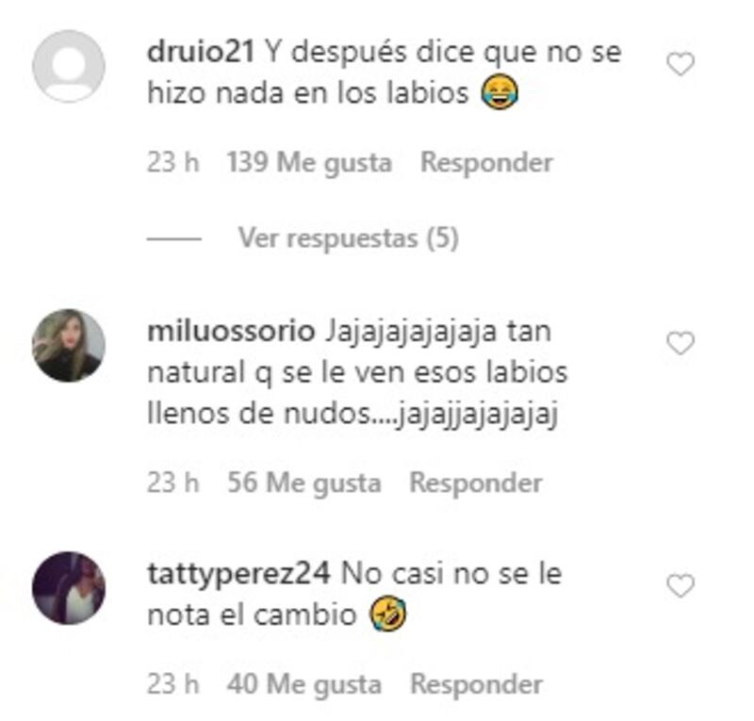This screenshot has height=721, width=754.
Task: Click the 23 h timestamp on tattyperez24's comment
Action: 172,684
